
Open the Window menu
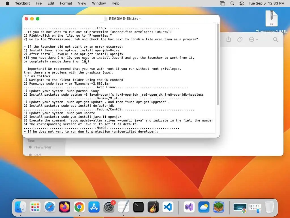tap(99, 3)
